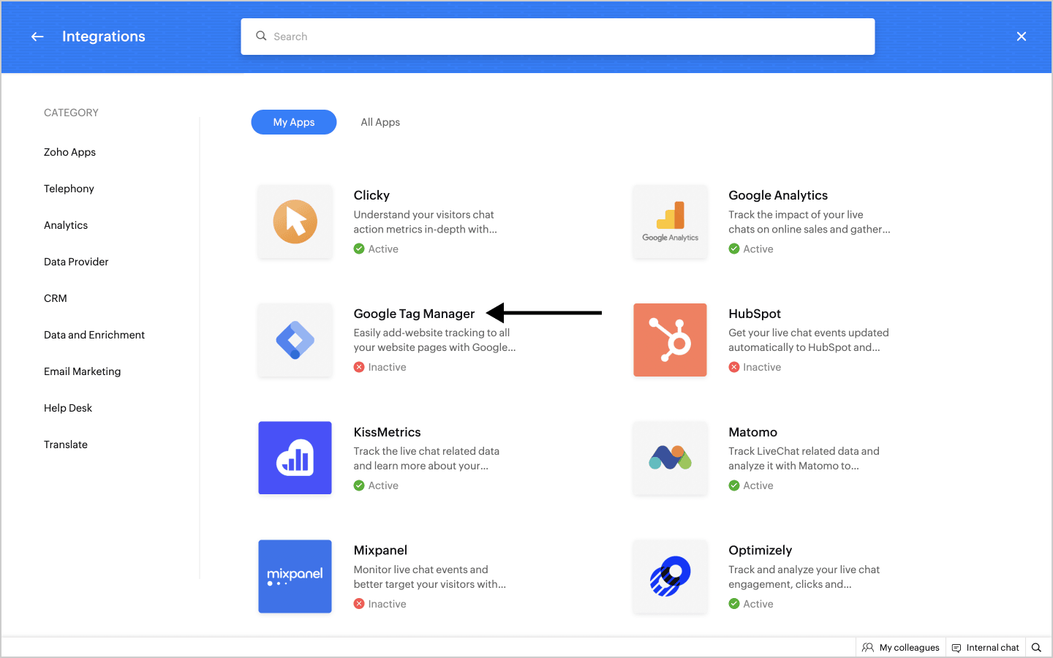Select the Analytics category

pyautogui.click(x=66, y=225)
